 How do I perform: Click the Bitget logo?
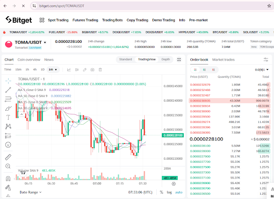[18, 20]
